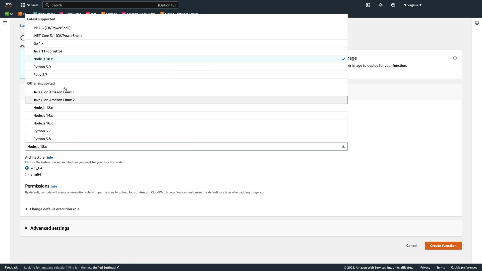Image resolution: width=482 pixels, height=271 pixels.
Task: Select the Container image radio option
Action: 455,58
